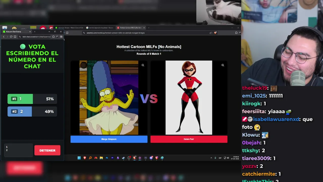Click 'Rounds of 8 Match 1' text
The image size is (323, 182).
point(149,54)
